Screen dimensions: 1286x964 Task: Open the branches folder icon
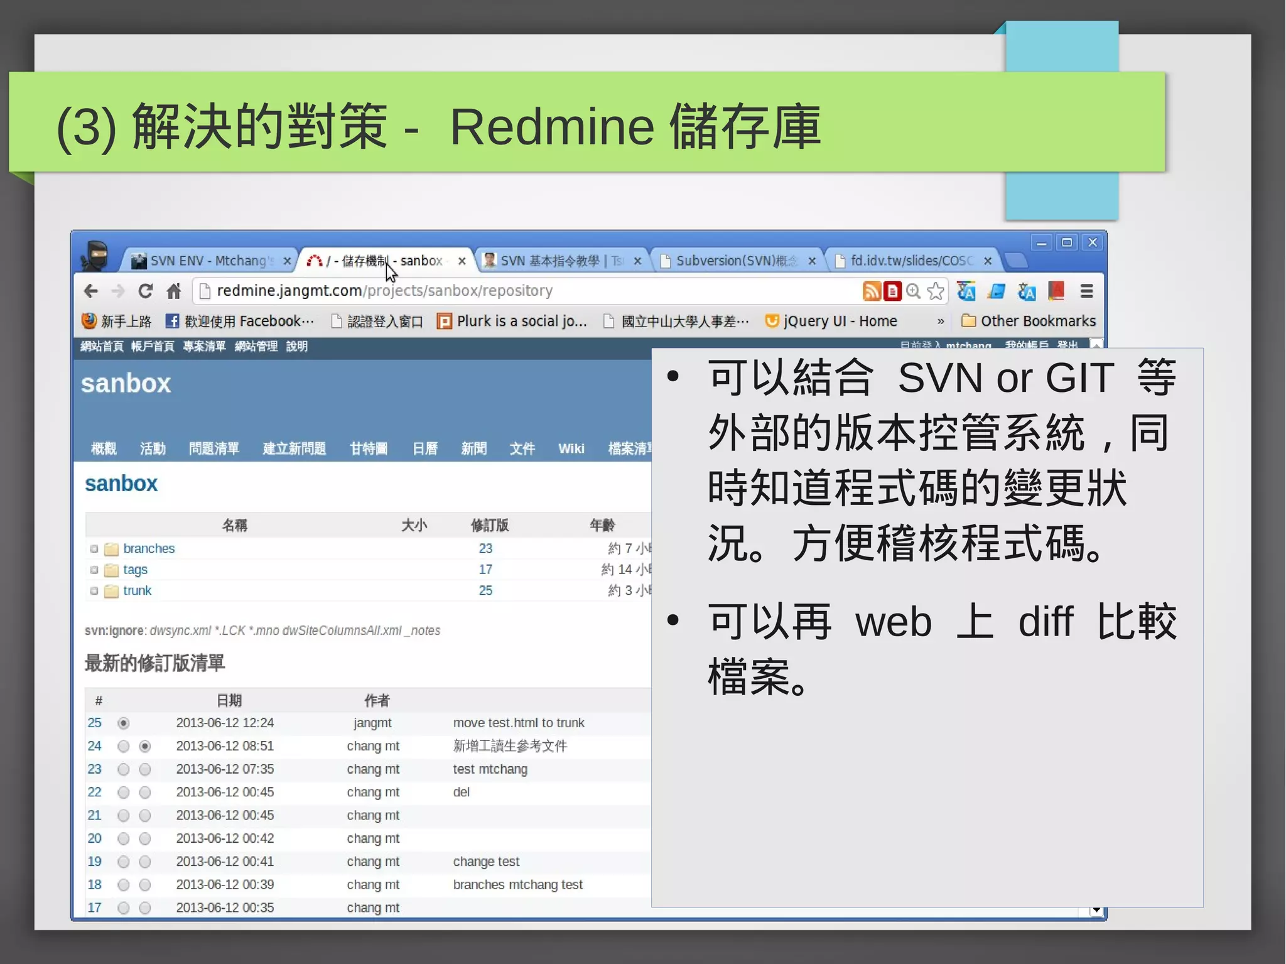tap(111, 549)
